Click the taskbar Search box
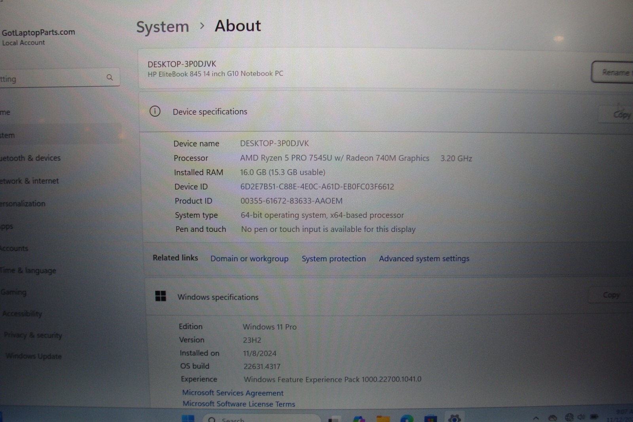 (x=262, y=418)
